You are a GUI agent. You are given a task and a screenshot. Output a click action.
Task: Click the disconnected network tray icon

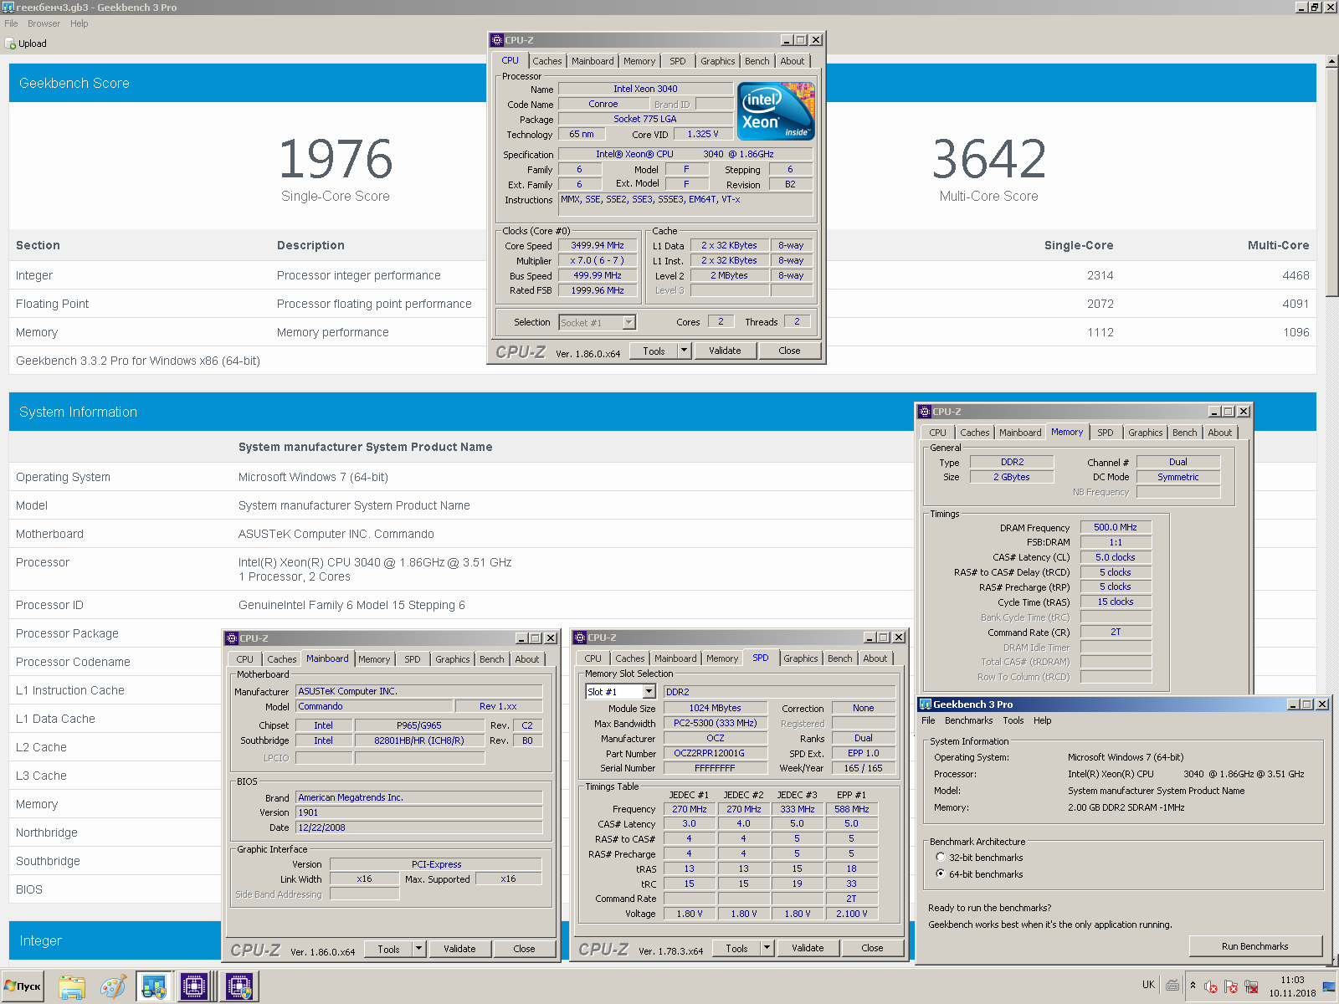tap(1251, 986)
